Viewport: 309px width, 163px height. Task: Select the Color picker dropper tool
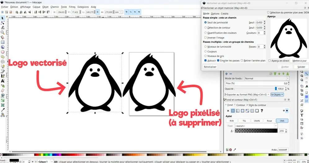click(x=2, y=110)
